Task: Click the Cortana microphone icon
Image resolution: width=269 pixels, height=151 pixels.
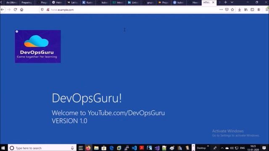Action: pos(72,148)
